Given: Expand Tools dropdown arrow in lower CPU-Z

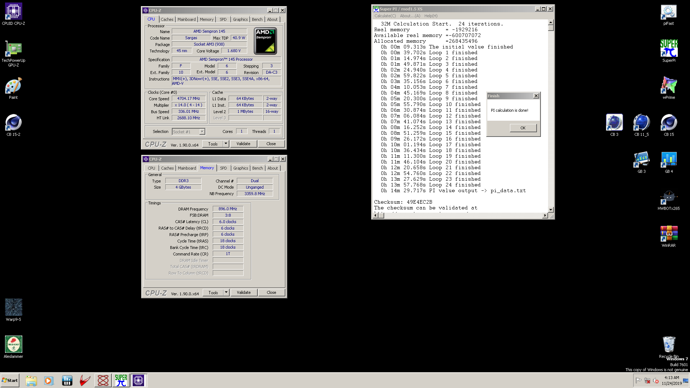Looking at the screenshot, I should [x=226, y=292].
